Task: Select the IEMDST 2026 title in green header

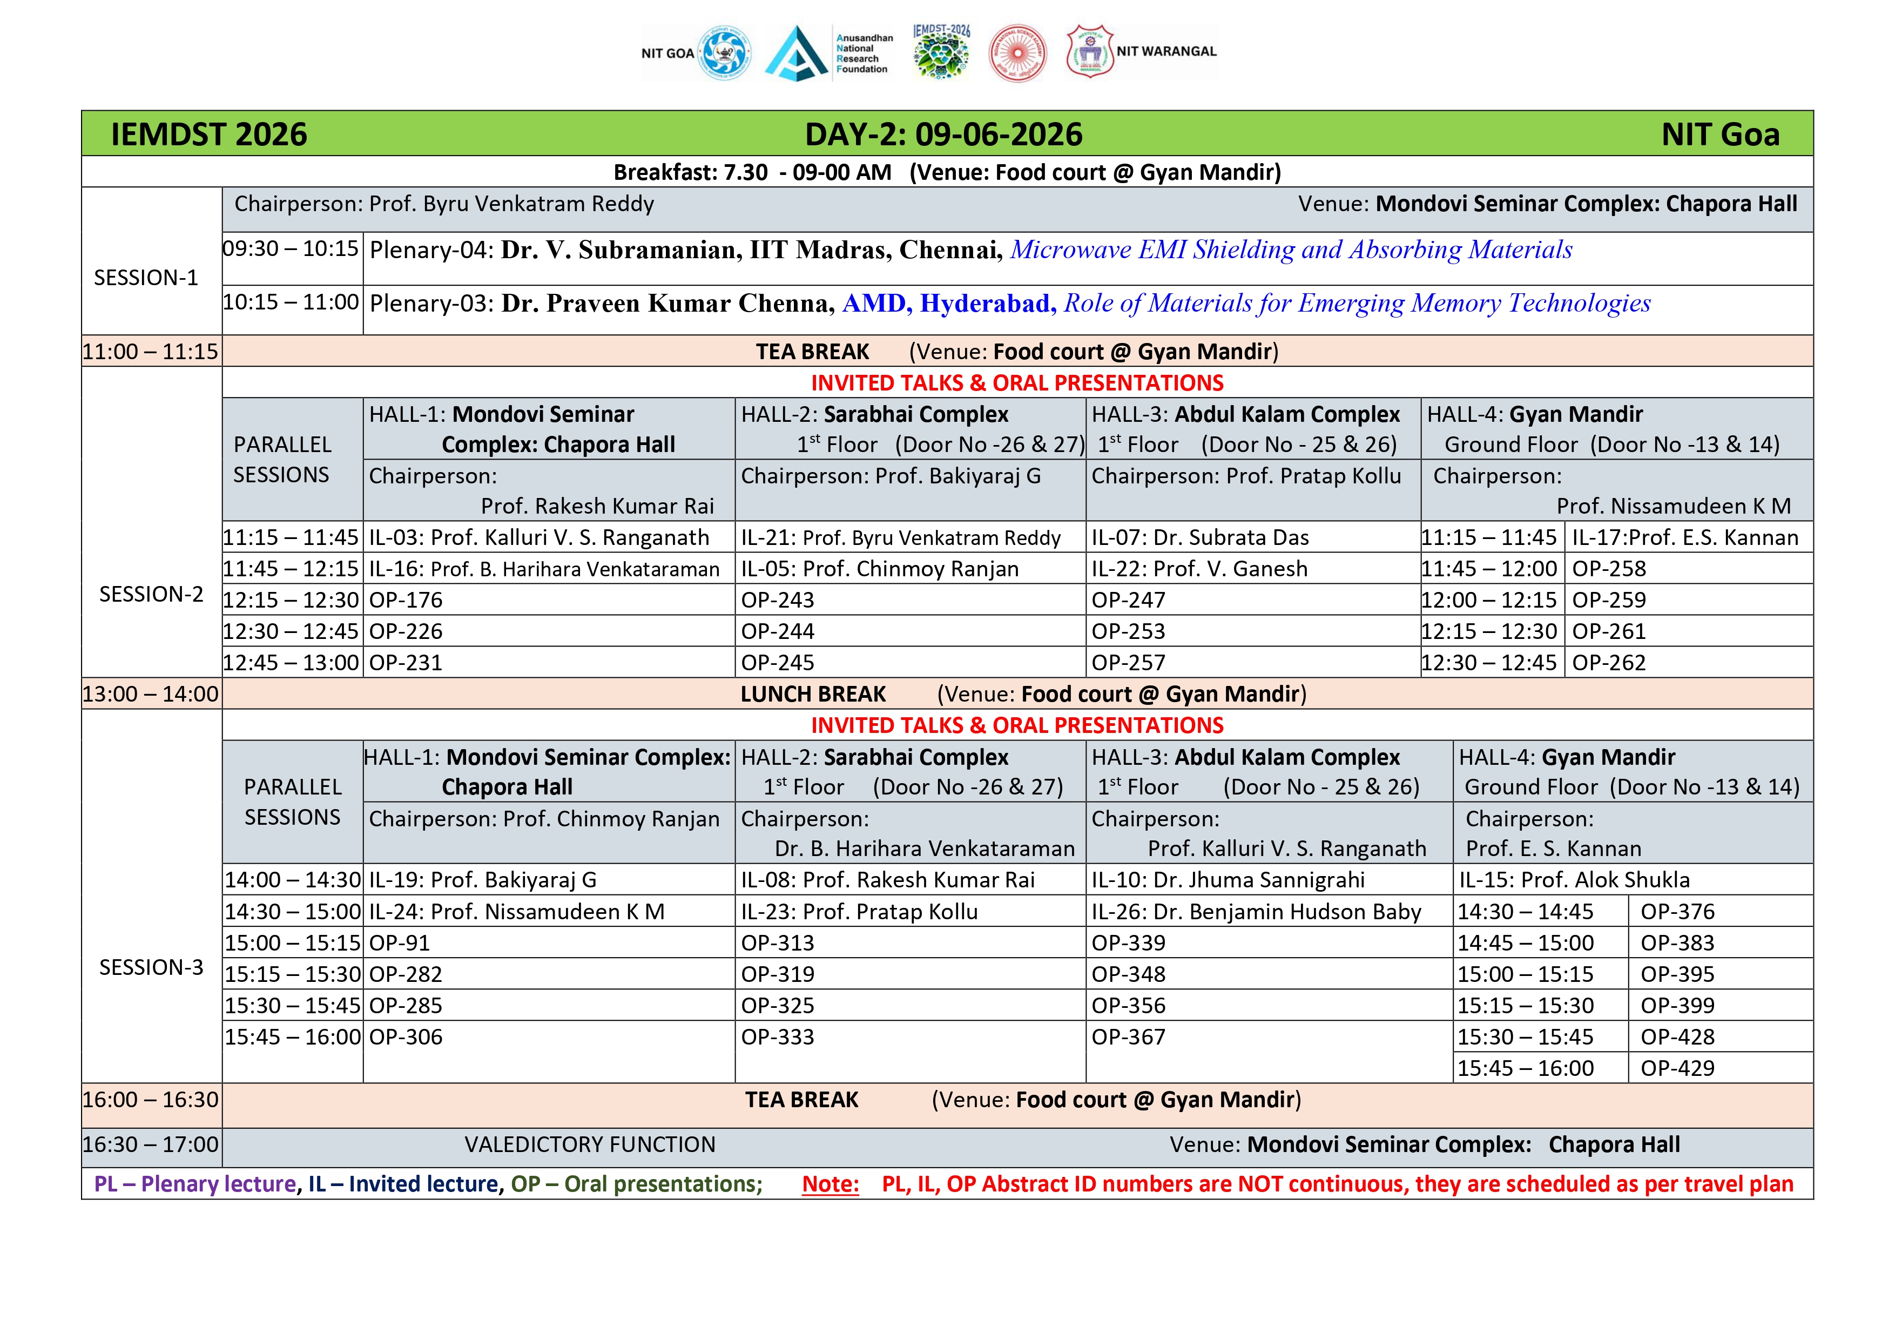Action: 209,134
